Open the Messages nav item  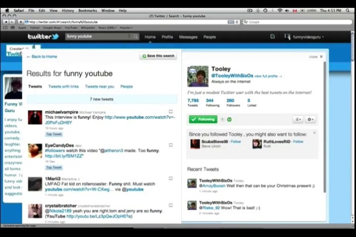point(188,37)
